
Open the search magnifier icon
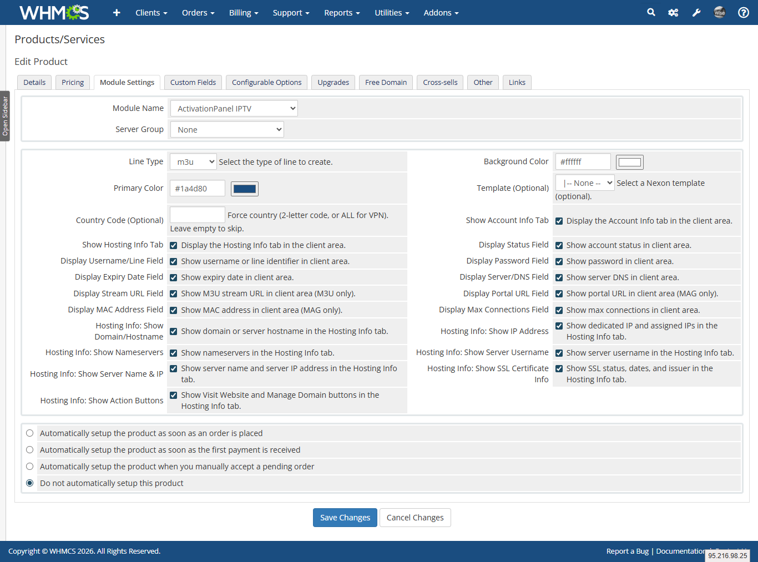[651, 12]
